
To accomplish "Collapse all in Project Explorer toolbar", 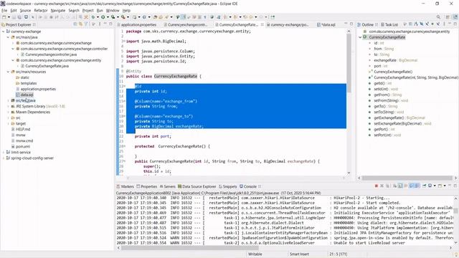I will (75, 24).
